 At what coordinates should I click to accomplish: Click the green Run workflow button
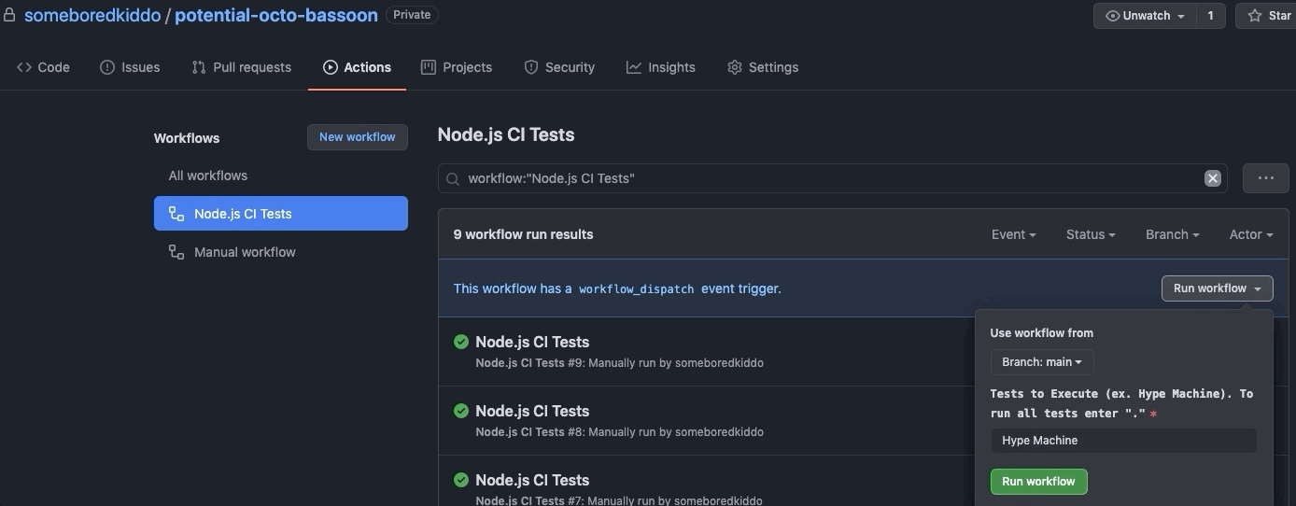[x=1038, y=482]
